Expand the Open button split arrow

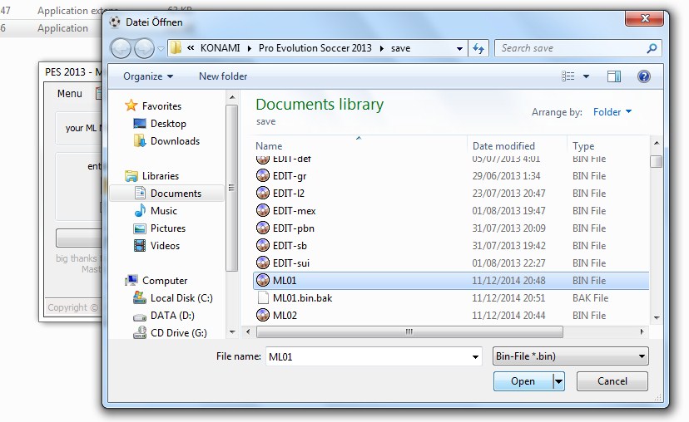pos(558,381)
